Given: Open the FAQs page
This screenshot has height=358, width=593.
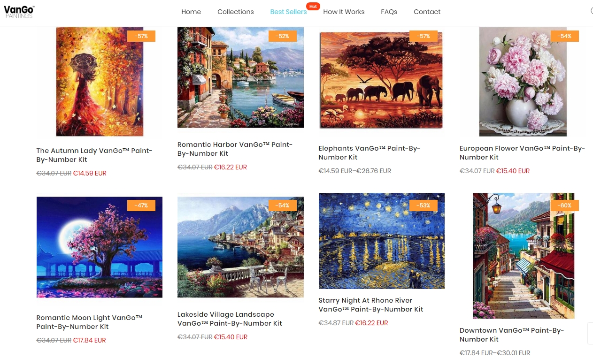Looking at the screenshot, I should coord(389,12).
